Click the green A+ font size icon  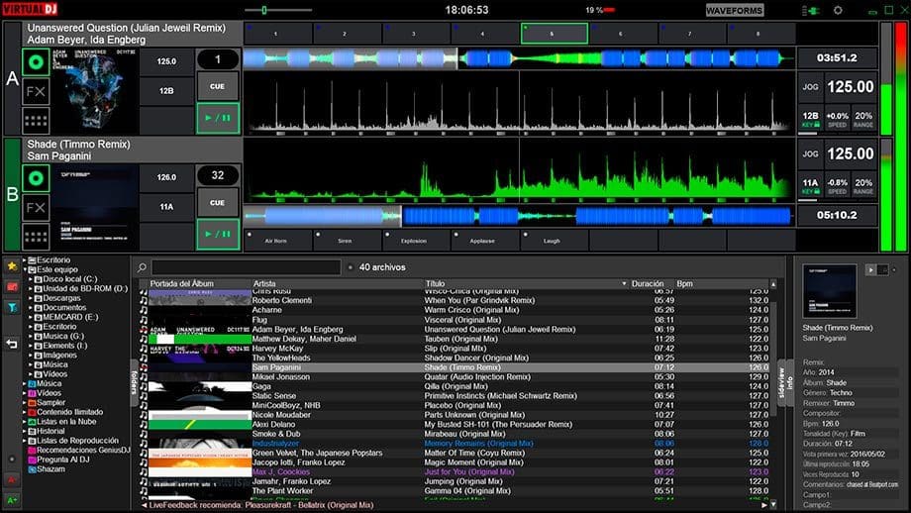[x=12, y=500]
